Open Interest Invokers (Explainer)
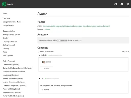The height and width of the screenshot is (98, 131). point(13,78)
